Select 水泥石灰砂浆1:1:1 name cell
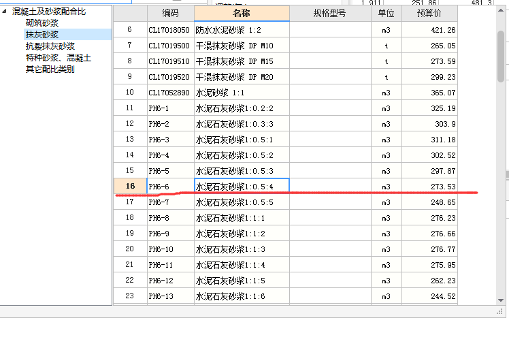Screen dimensions: 509x348 point(242,218)
